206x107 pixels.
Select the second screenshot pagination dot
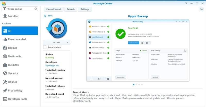point(136,85)
